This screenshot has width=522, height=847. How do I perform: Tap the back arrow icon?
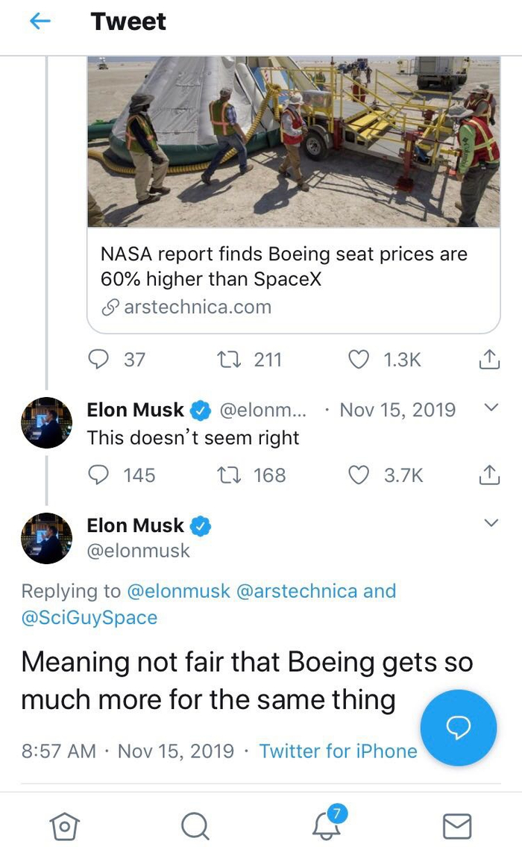coord(40,22)
